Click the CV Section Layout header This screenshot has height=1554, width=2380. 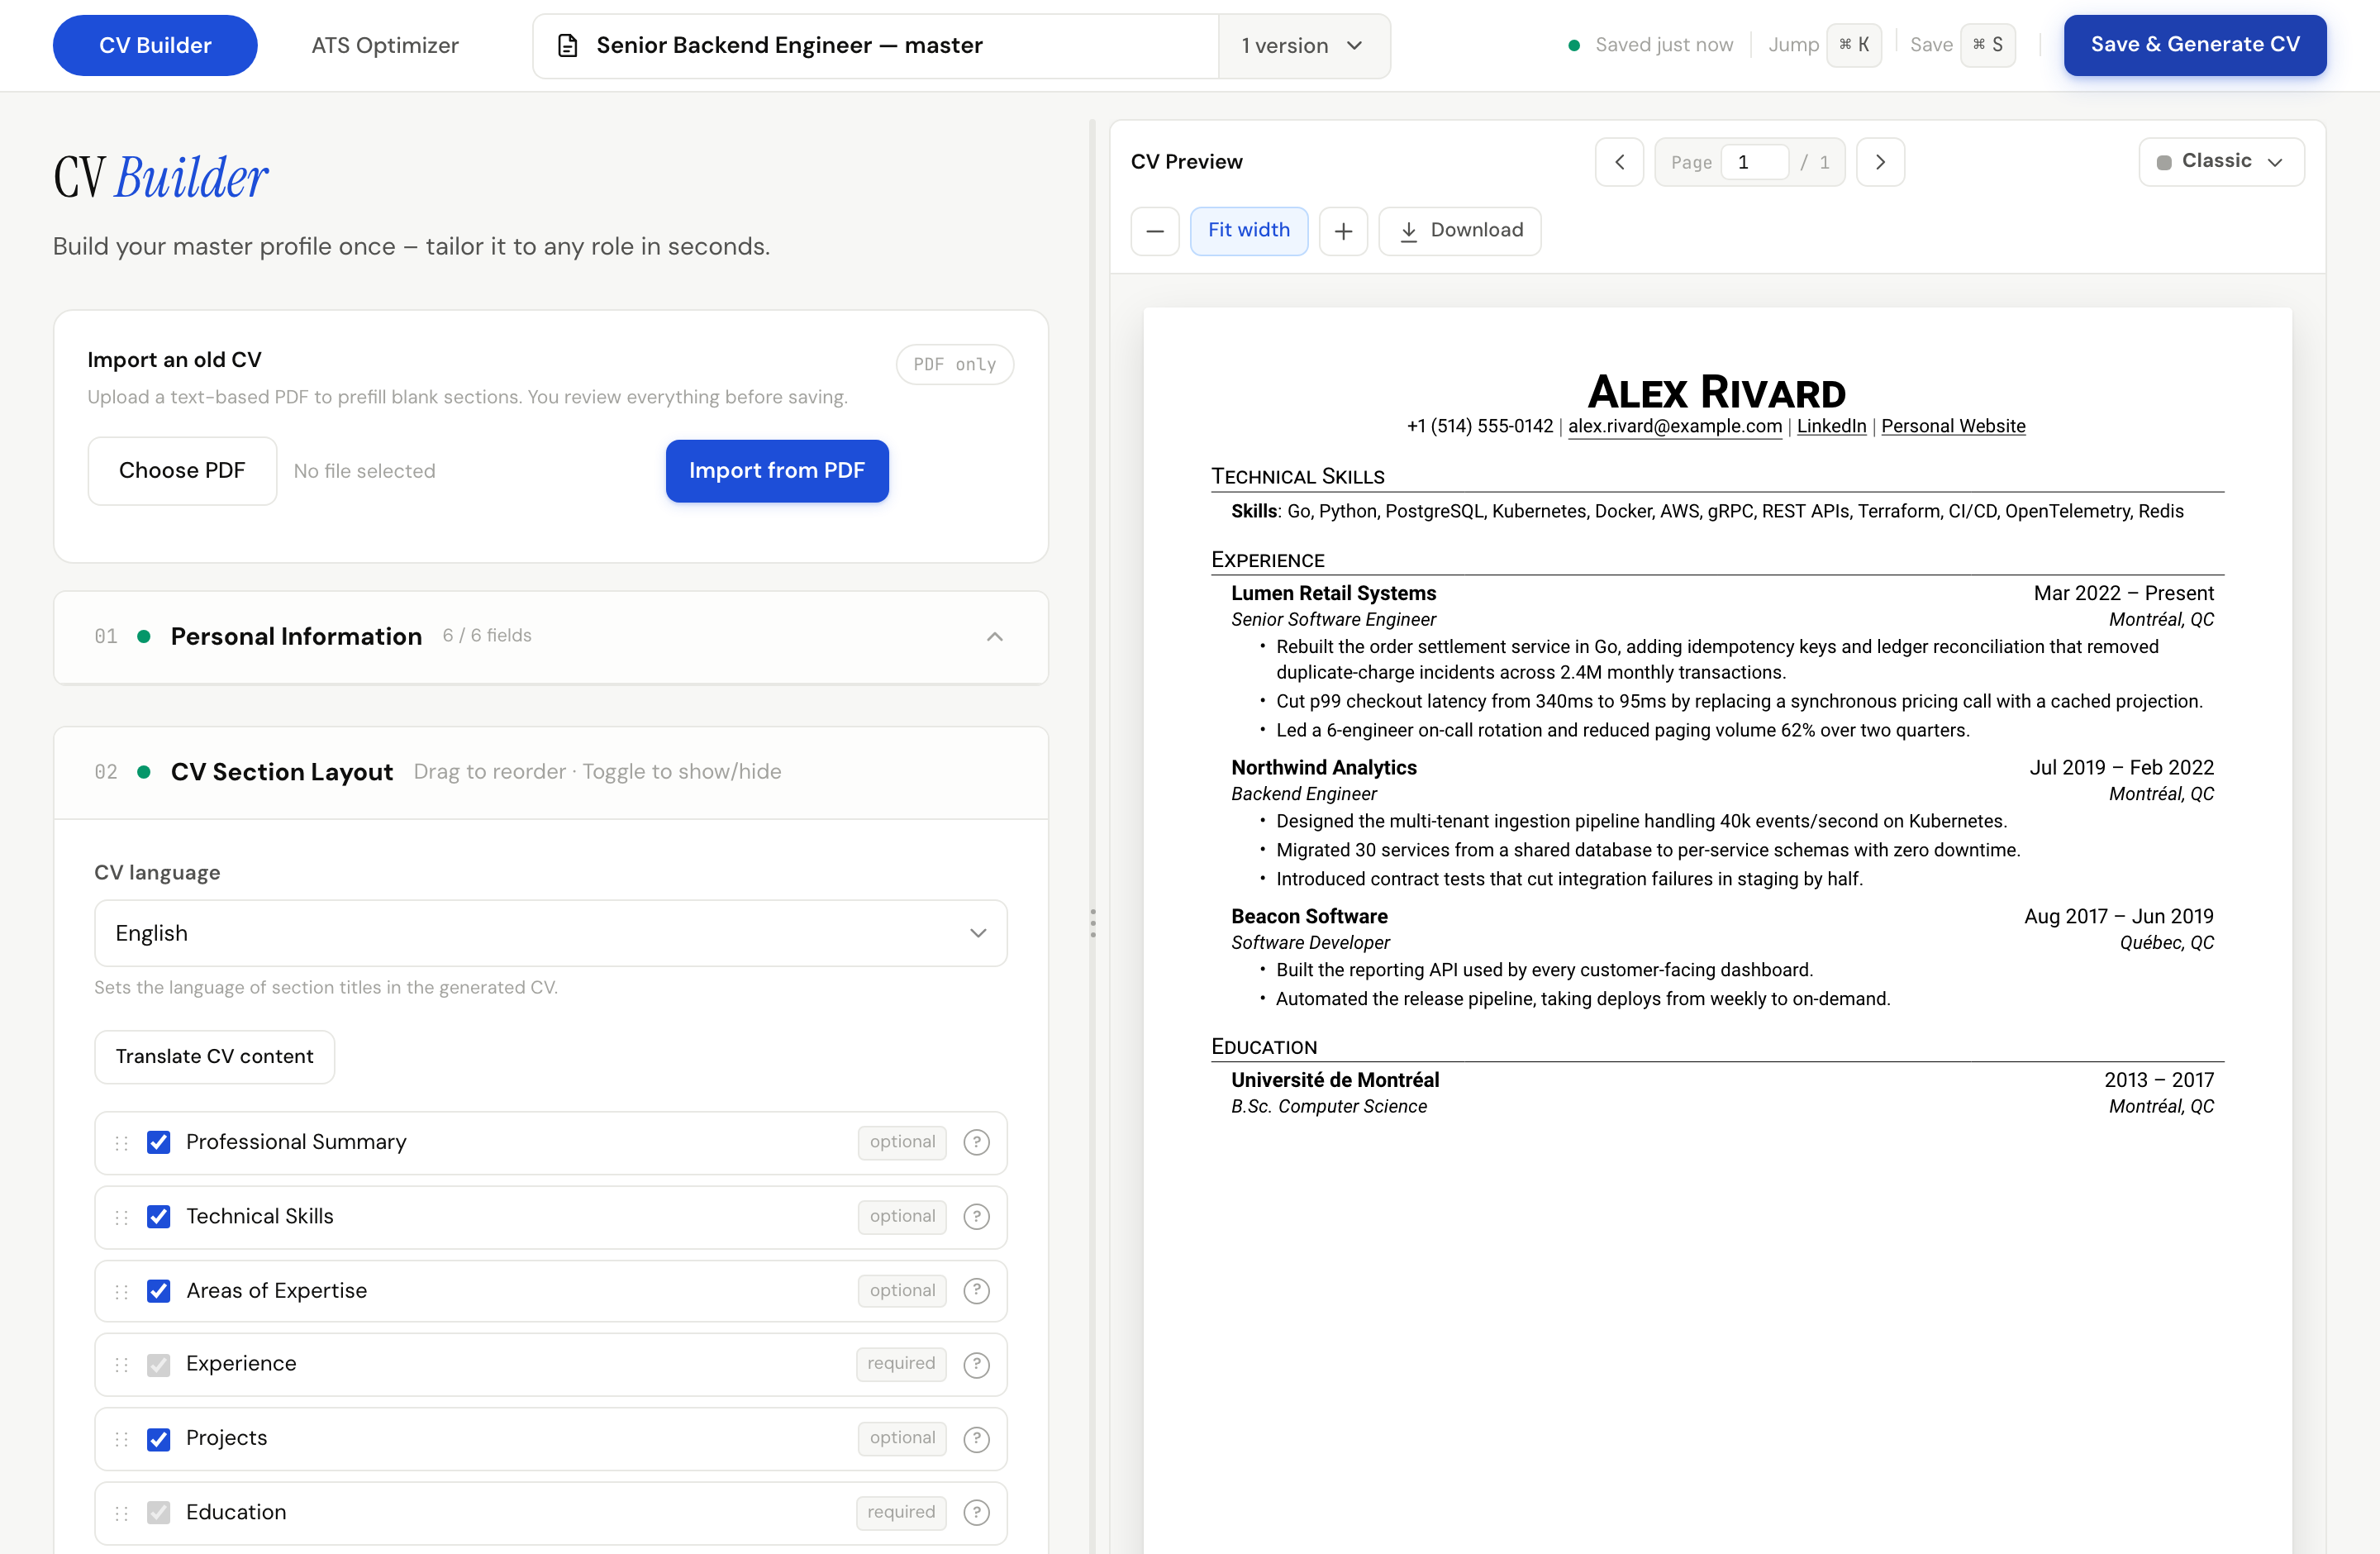[550, 772]
